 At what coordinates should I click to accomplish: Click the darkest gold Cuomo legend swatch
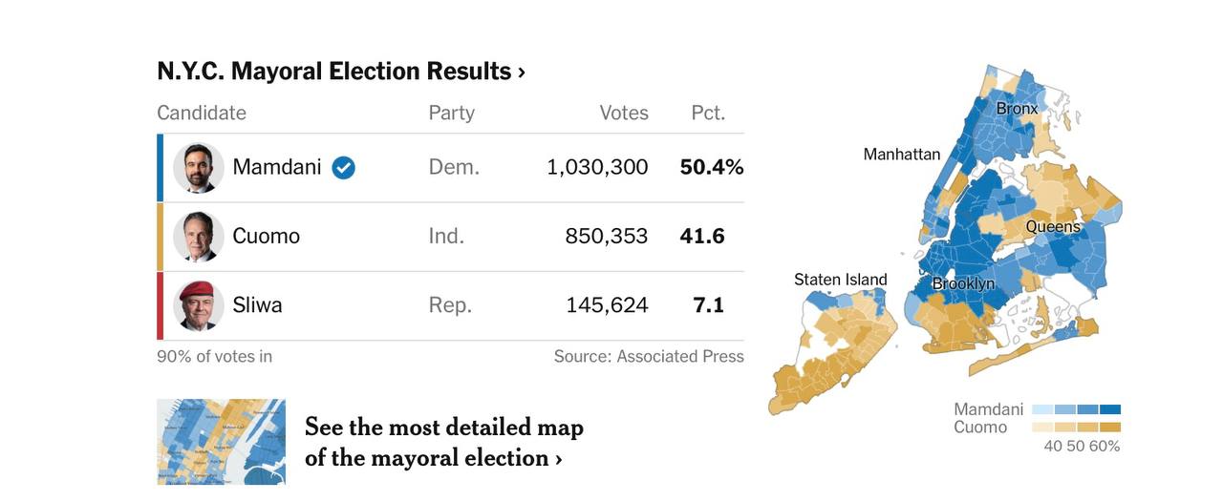coord(1110,428)
